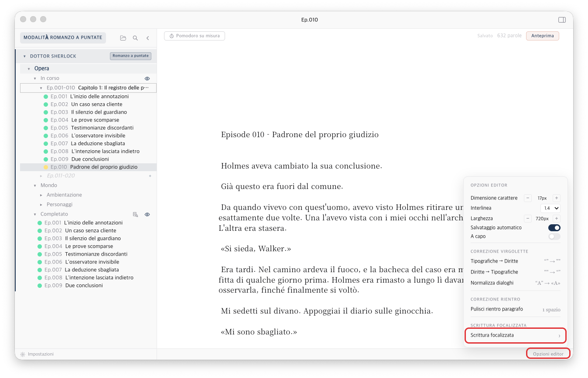Collapse Capitolo 1 Ep.001-010 group

coord(41,88)
